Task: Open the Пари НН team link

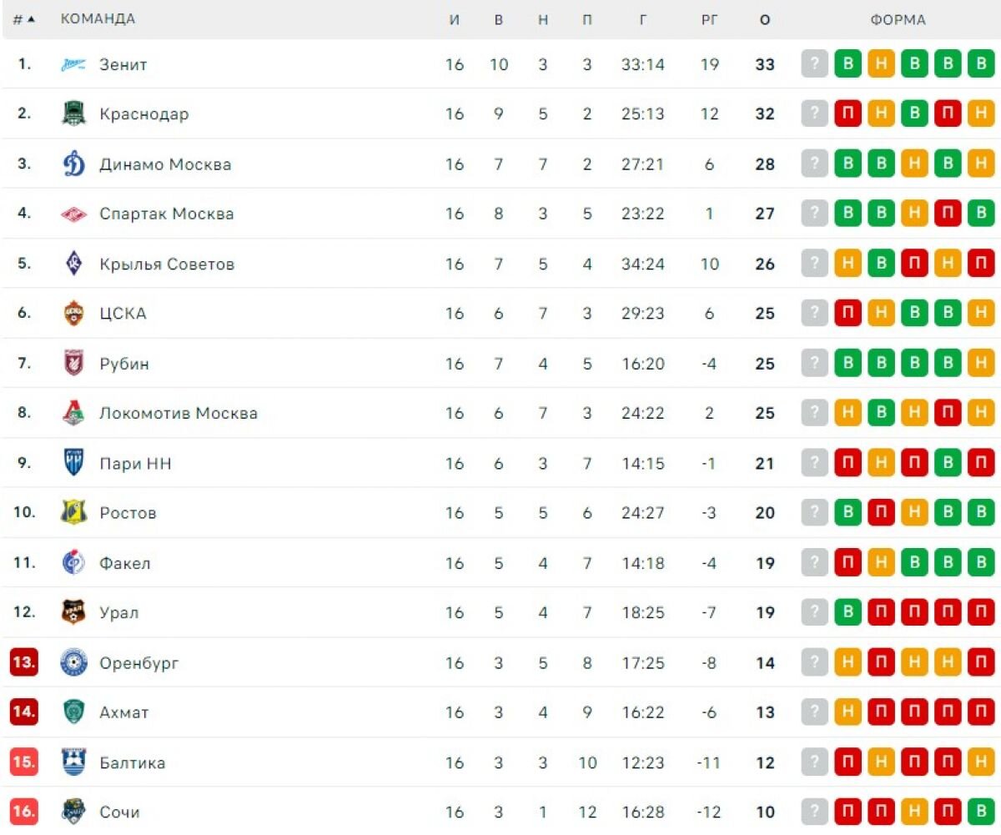Action: pos(135,463)
